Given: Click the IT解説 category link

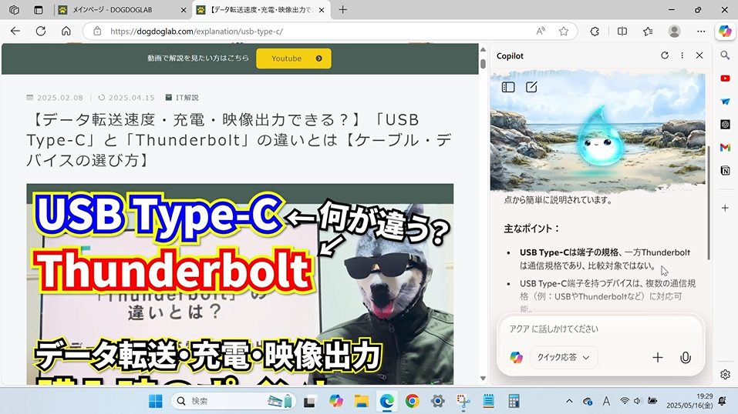Looking at the screenshot, I should [x=187, y=98].
